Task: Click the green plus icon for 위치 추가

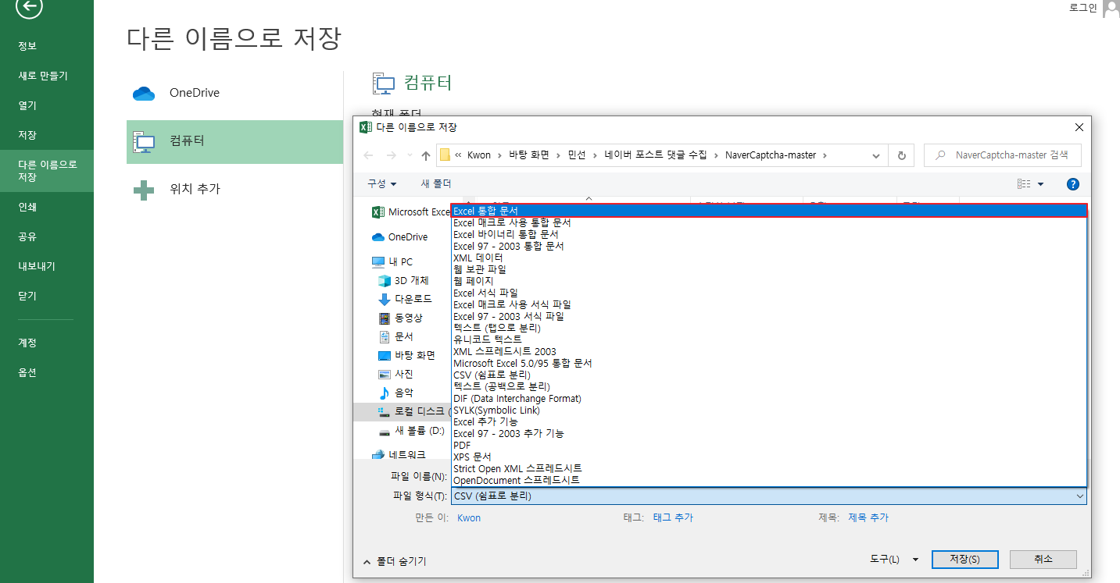Action: click(x=144, y=190)
